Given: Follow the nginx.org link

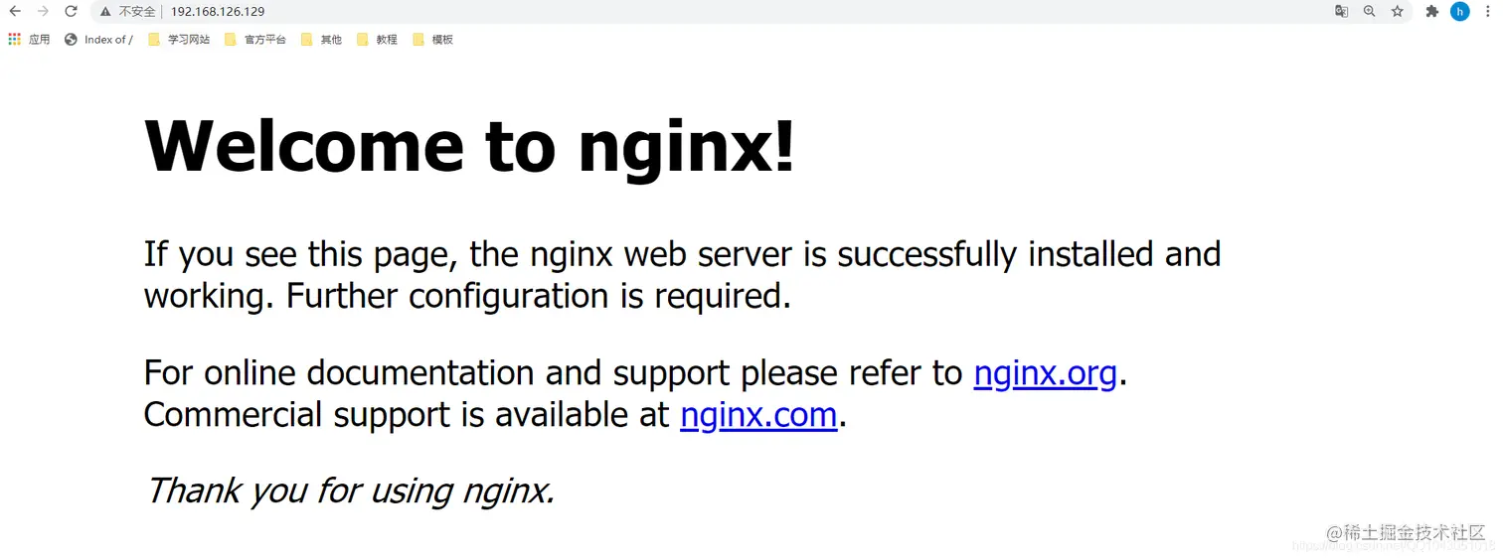Looking at the screenshot, I should point(1046,372).
